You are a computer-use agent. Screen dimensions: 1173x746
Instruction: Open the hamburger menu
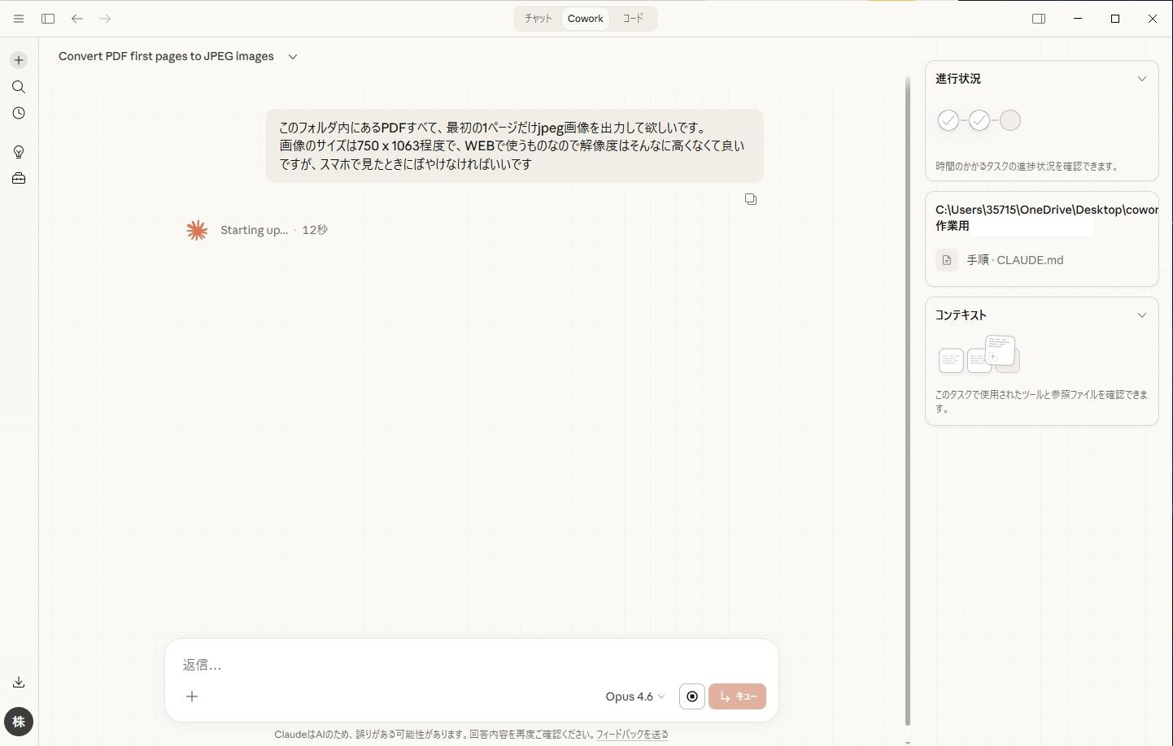point(19,19)
